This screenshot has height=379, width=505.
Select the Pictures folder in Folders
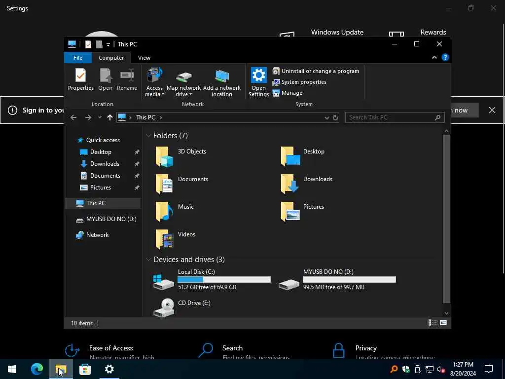(x=290, y=212)
